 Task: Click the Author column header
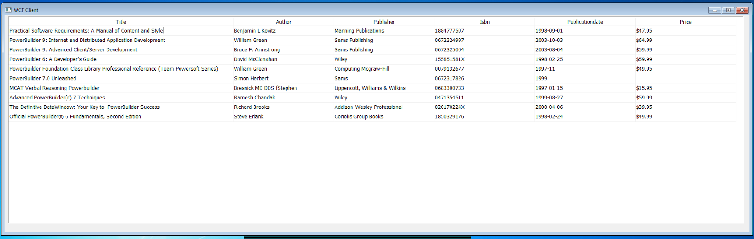click(x=284, y=22)
